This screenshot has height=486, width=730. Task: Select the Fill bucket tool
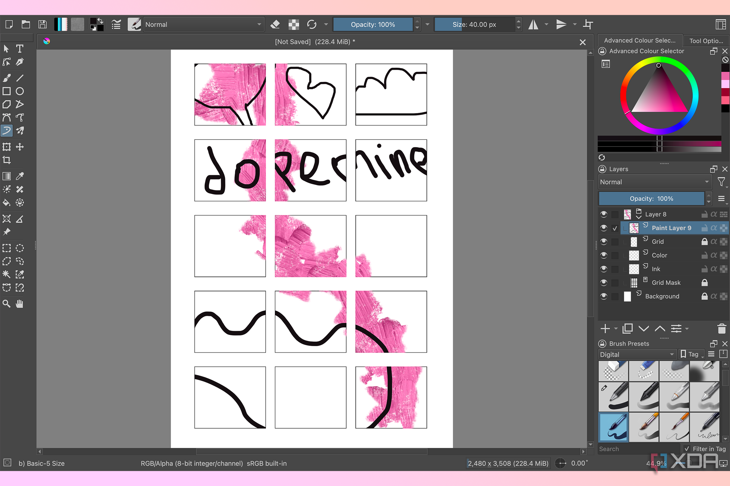click(7, 202)
